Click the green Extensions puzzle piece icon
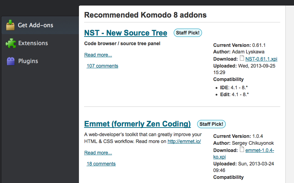 tap(11, 43)
